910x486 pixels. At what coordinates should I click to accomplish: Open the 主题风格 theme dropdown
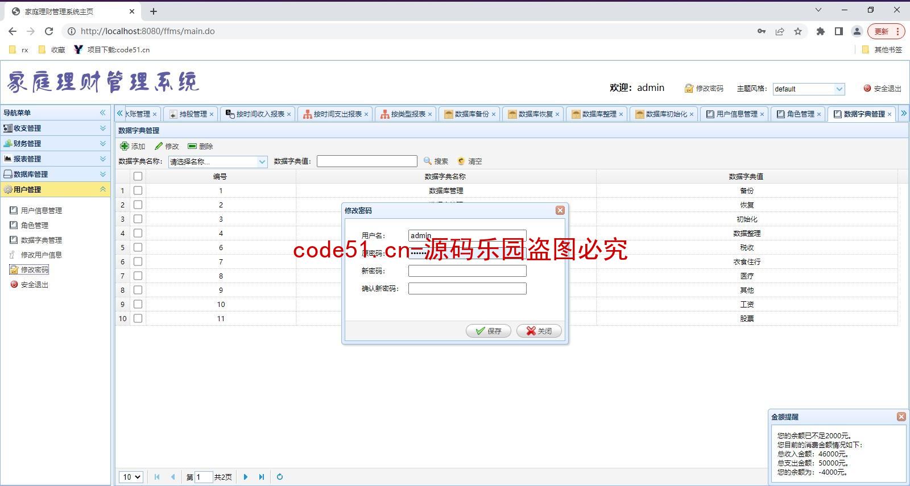click(x=839, y=89)
